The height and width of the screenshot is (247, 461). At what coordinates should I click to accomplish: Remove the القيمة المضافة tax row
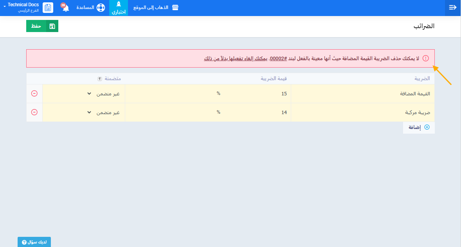pos(34,93)
